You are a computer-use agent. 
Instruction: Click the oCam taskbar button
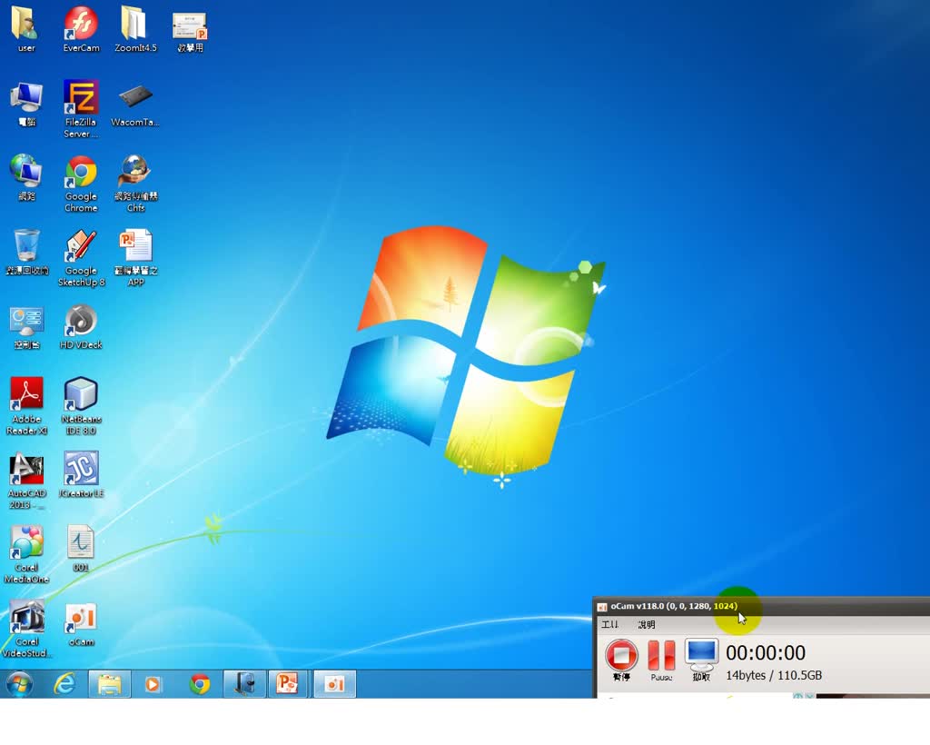tap(334, 684)
